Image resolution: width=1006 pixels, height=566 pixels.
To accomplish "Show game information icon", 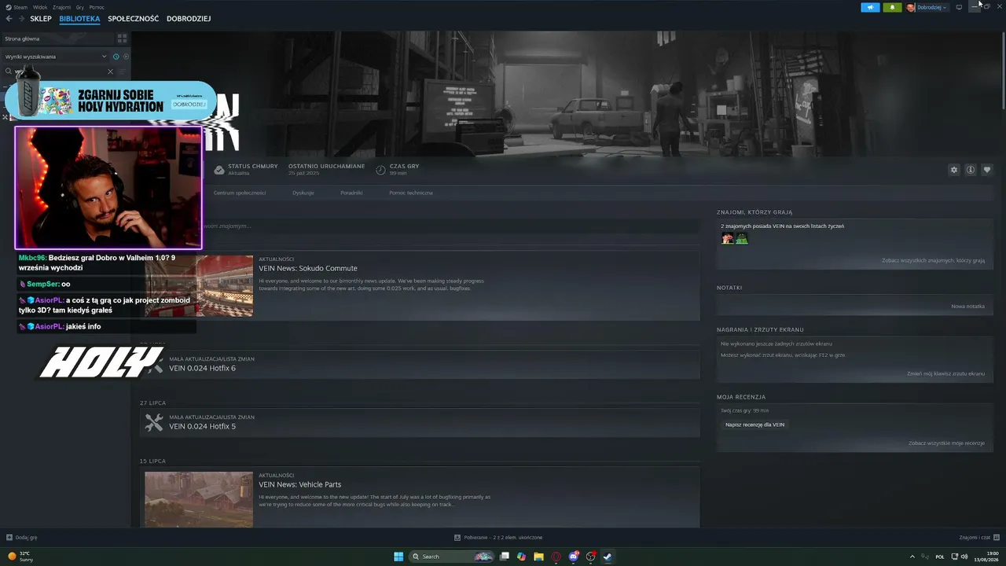I will [971, 170].
